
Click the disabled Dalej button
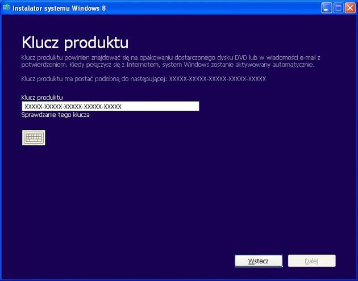click(312, 261)
